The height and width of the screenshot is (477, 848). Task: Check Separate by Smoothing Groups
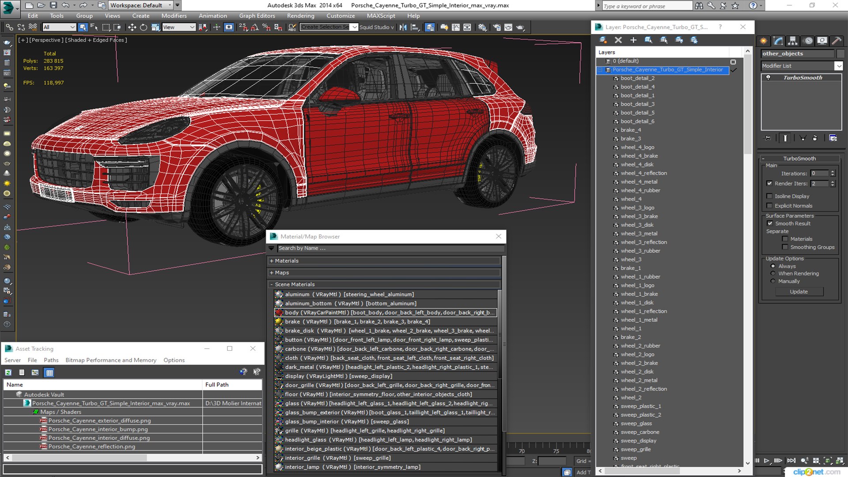pos(785,247)
